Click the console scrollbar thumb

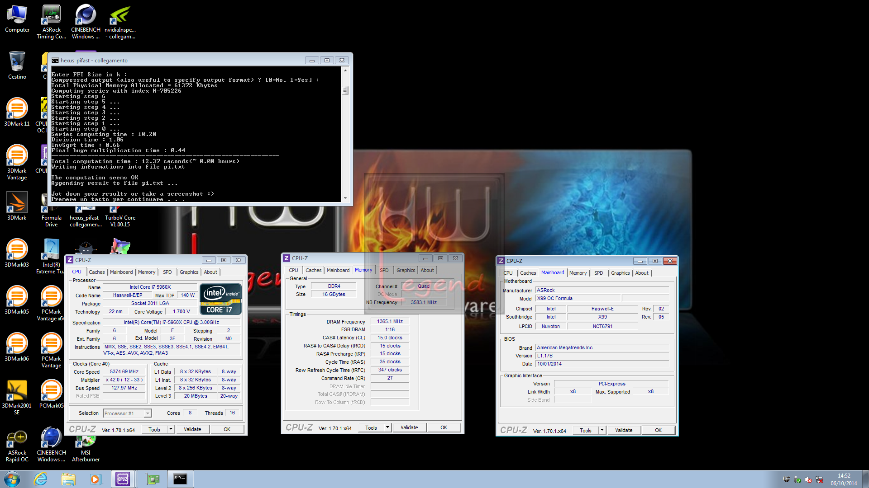coord(345,90)
